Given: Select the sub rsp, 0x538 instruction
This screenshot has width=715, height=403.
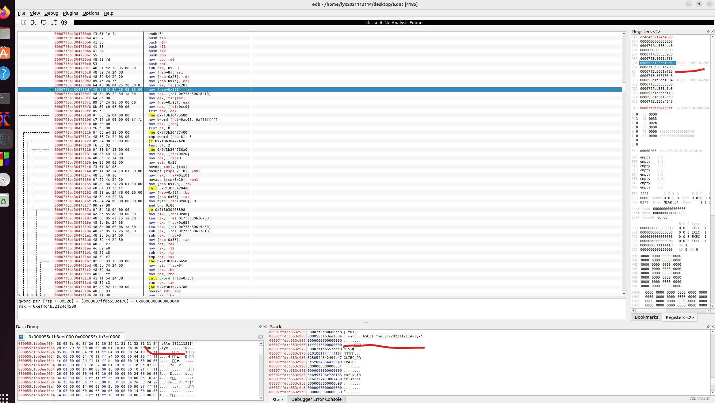Looking at the screenshot, I should point(320,68).
